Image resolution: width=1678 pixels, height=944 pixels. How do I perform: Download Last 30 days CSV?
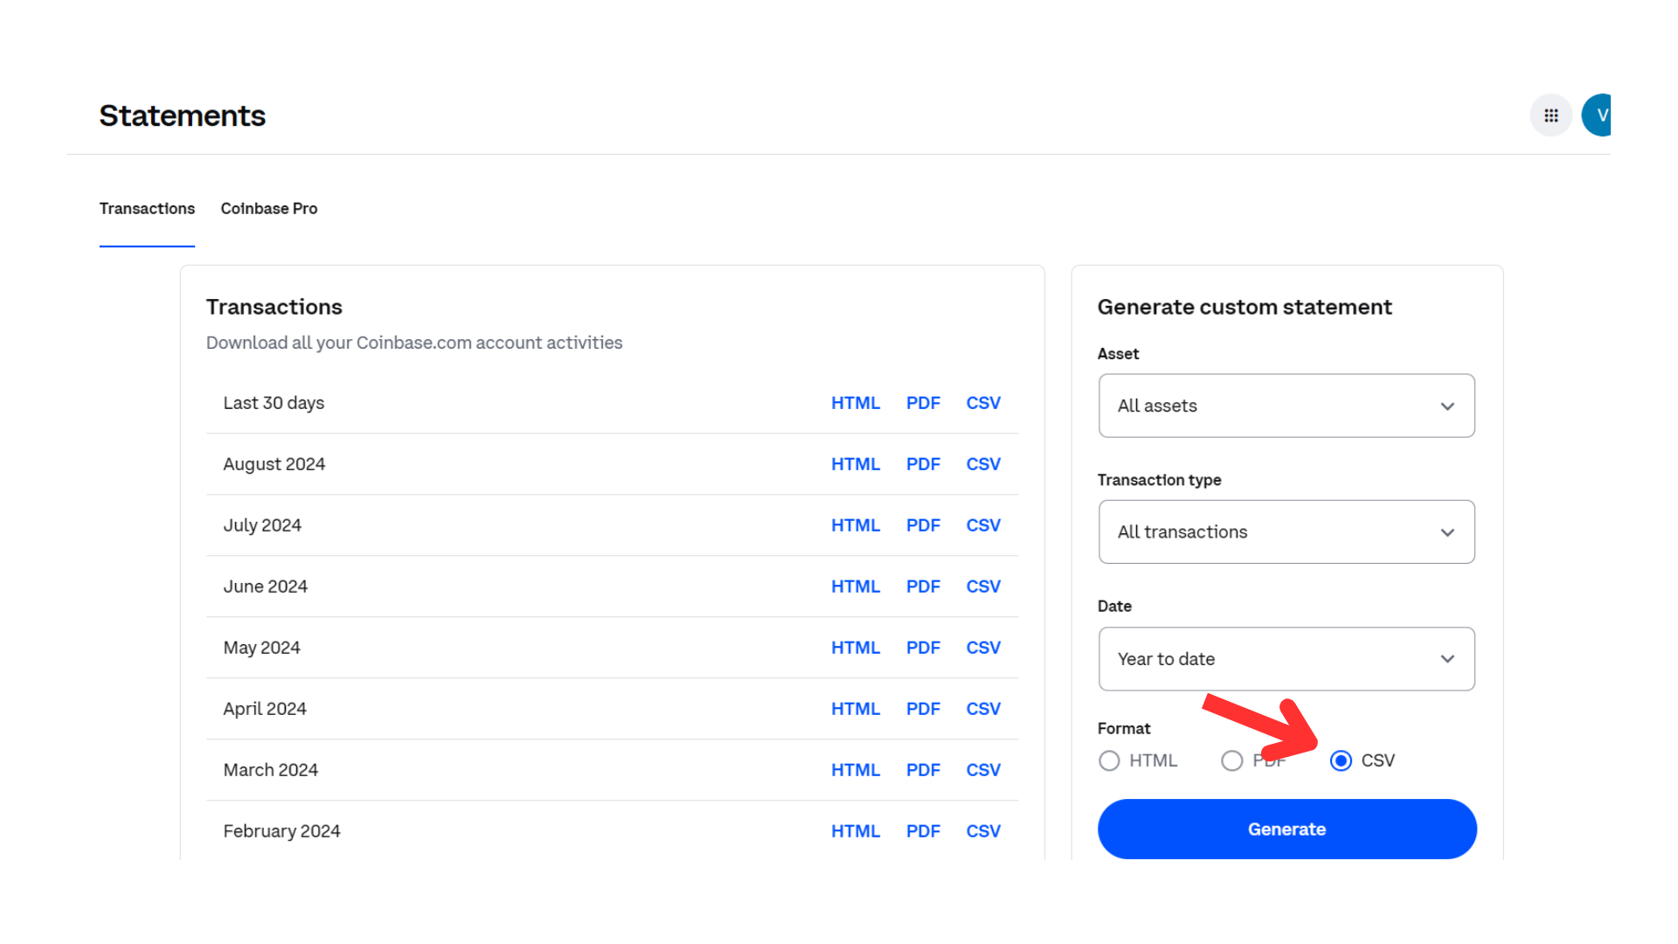tap(982, 403)
